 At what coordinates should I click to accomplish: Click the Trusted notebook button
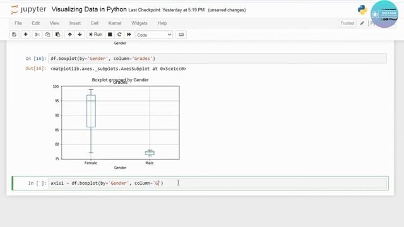pos(347,23)
